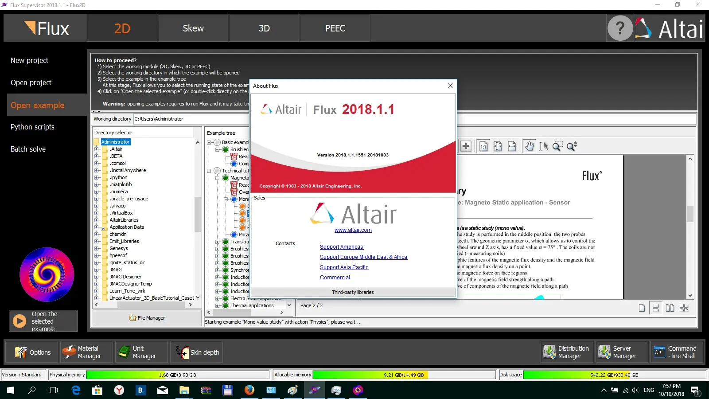The image size is (709, 399).
Task: Open the notification center icon
Action: [x=695, y=391]
